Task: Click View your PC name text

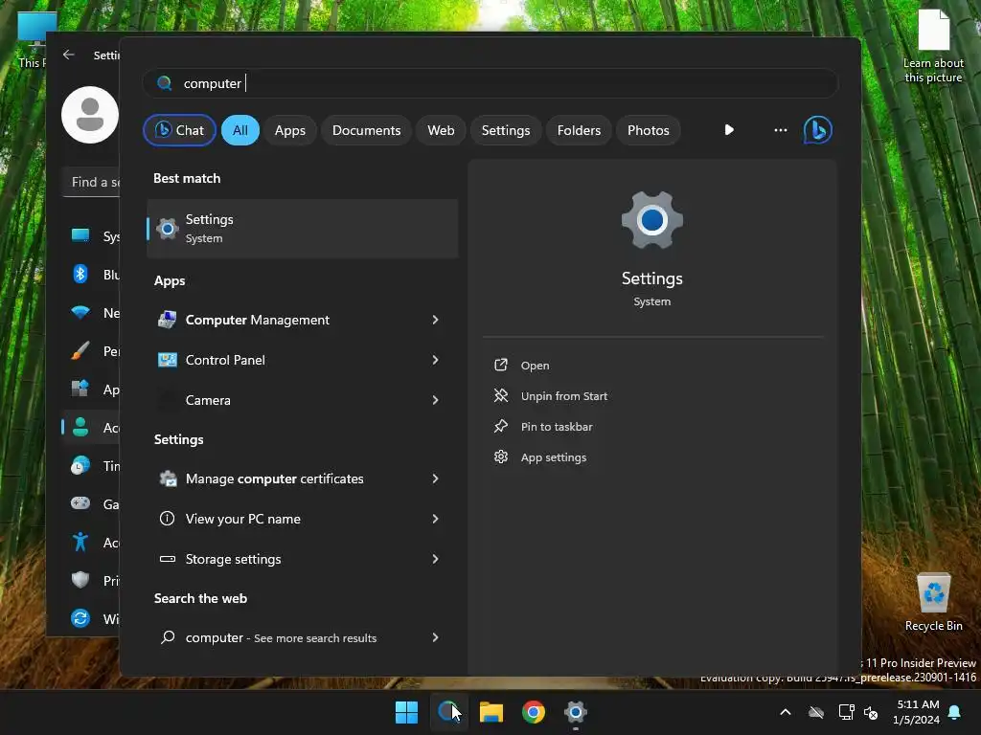Action: coord(242,519)
